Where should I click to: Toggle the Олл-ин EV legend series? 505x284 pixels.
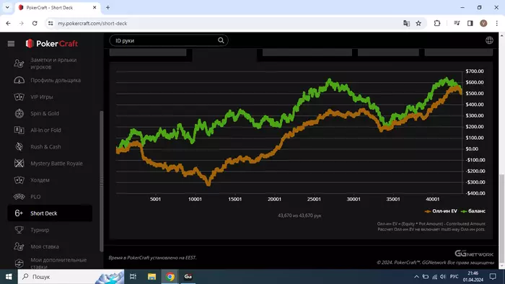[441, 211]
